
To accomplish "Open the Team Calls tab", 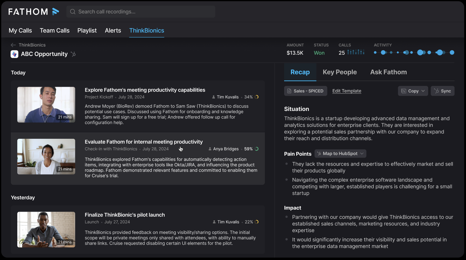I will 55,31.
